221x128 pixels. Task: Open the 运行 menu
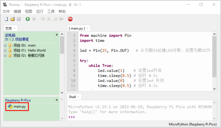(x=39, y=12)
